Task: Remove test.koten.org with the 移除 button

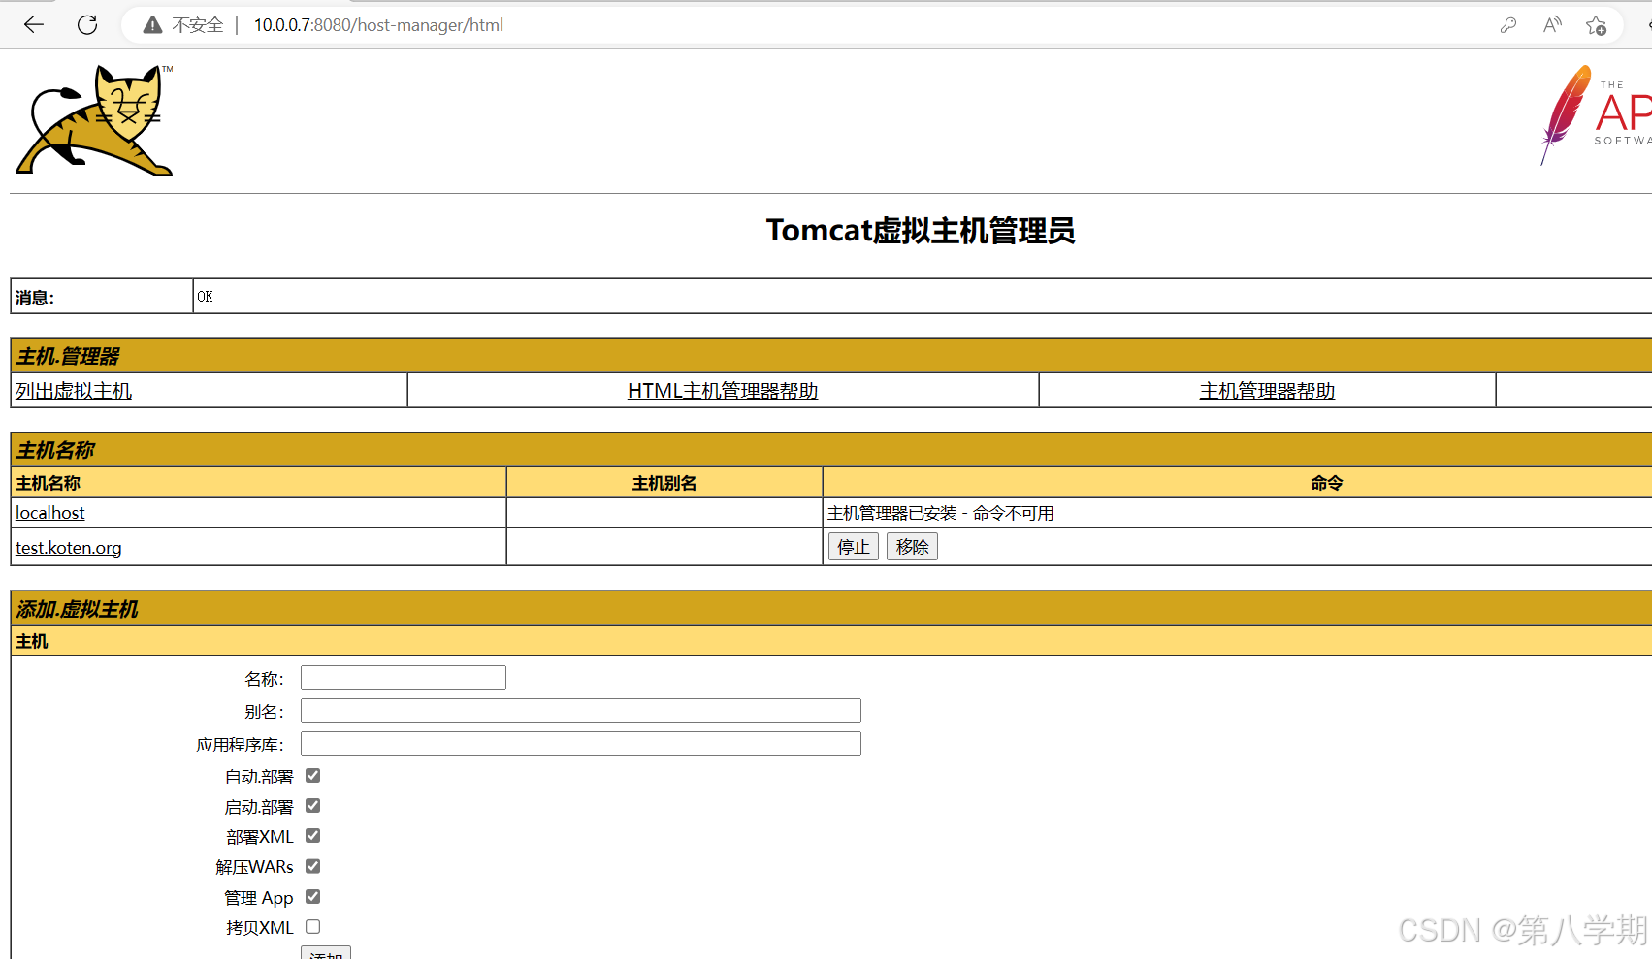Action: coord(912,547)
